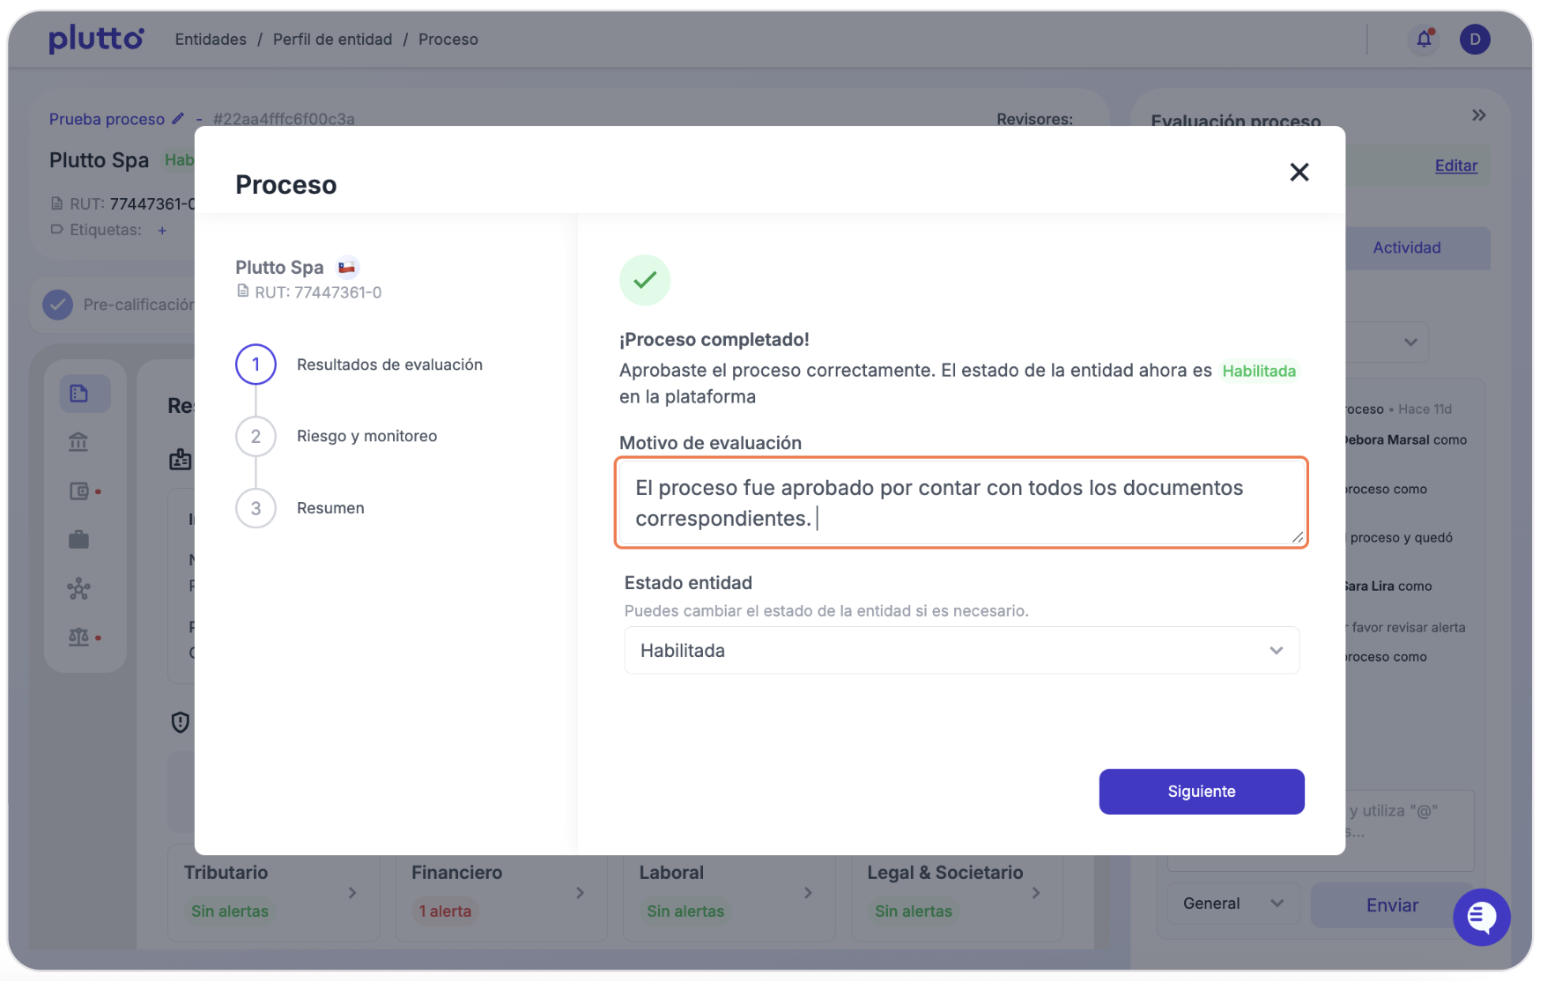Open the wallet sidebar icon
1547x981 pixels.
79,491
